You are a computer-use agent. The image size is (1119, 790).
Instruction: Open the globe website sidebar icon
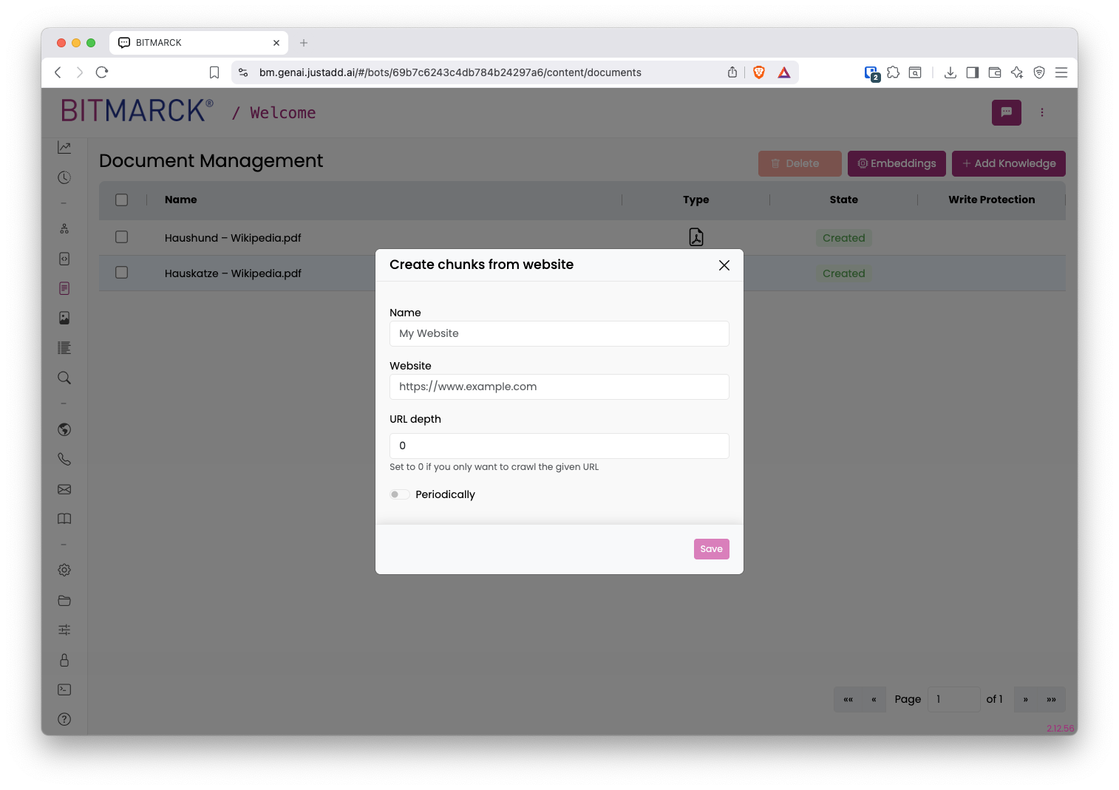coord(64,429)
